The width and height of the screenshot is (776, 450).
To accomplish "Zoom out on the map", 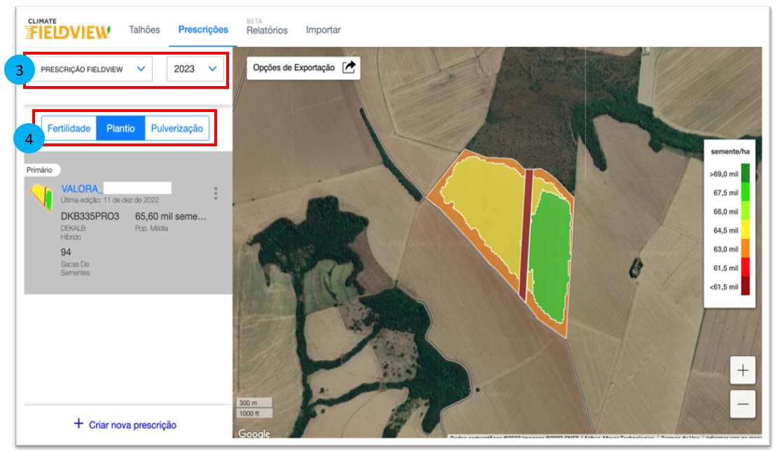I will pos(742,404).
